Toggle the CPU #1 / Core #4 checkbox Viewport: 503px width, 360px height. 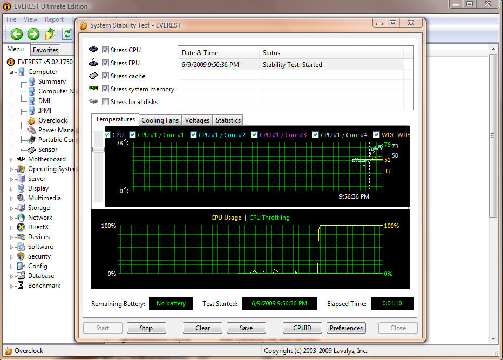(x=315, y=135)
